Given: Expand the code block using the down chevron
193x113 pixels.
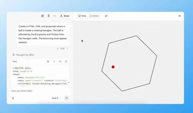Looking at the screenshot, I should click(x=69, y=82).
